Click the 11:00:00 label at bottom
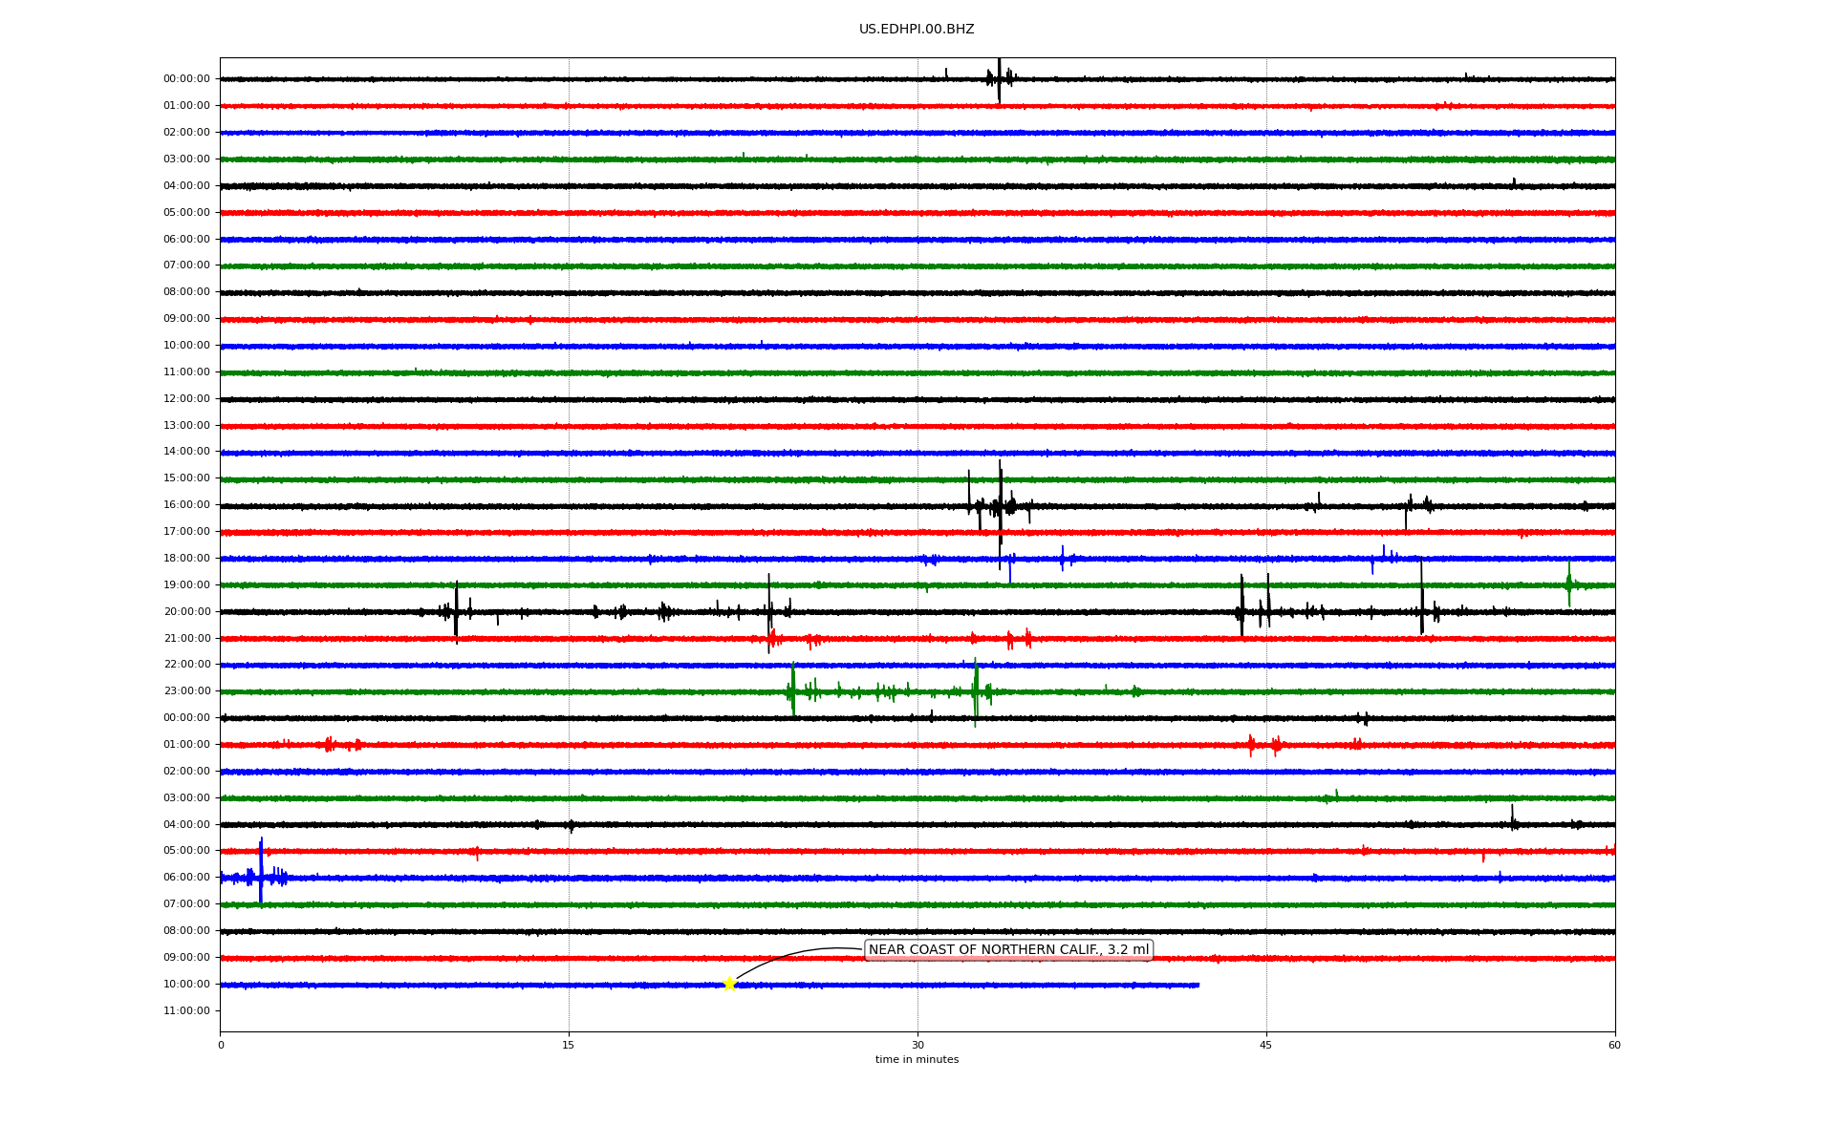This screenshot has height=1146, width=1835. pyautogui.click(x=186, y=1010)
